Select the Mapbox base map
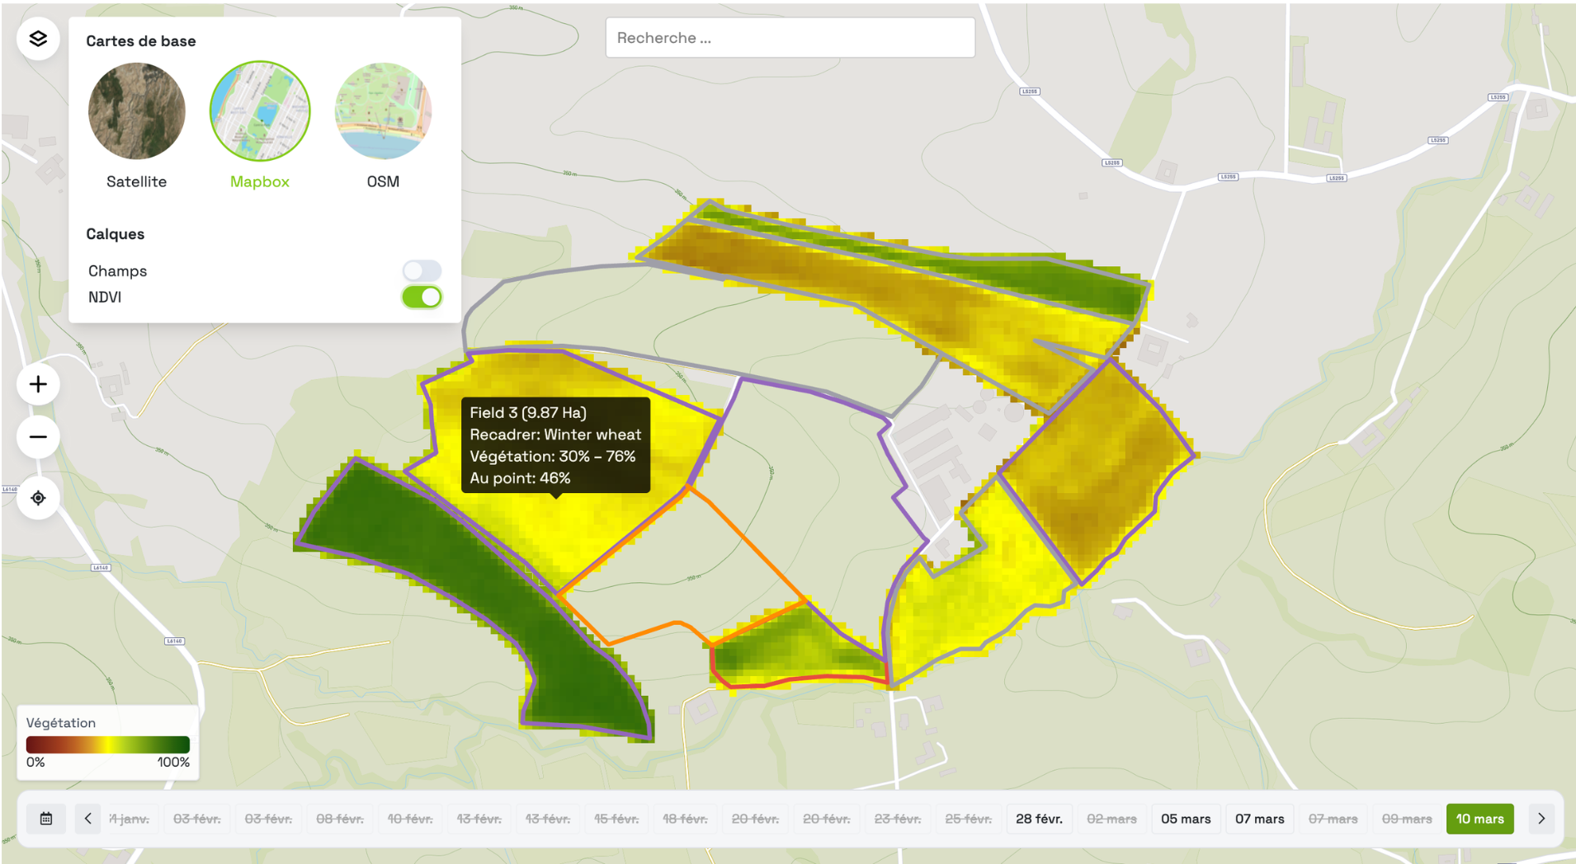The image size is (1576, 864). [x=260, y=111]
